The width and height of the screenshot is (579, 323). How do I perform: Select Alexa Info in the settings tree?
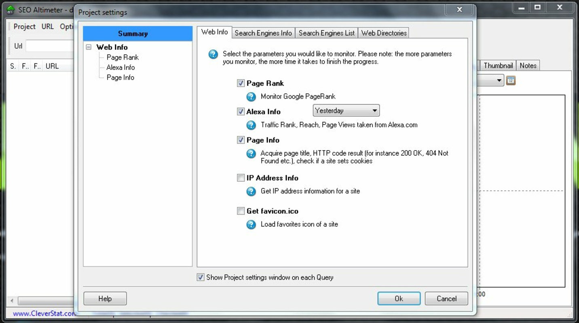pyautogui.click(x=120, y=67)
